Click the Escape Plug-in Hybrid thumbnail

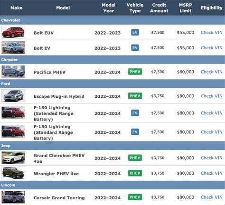[13, 96]
